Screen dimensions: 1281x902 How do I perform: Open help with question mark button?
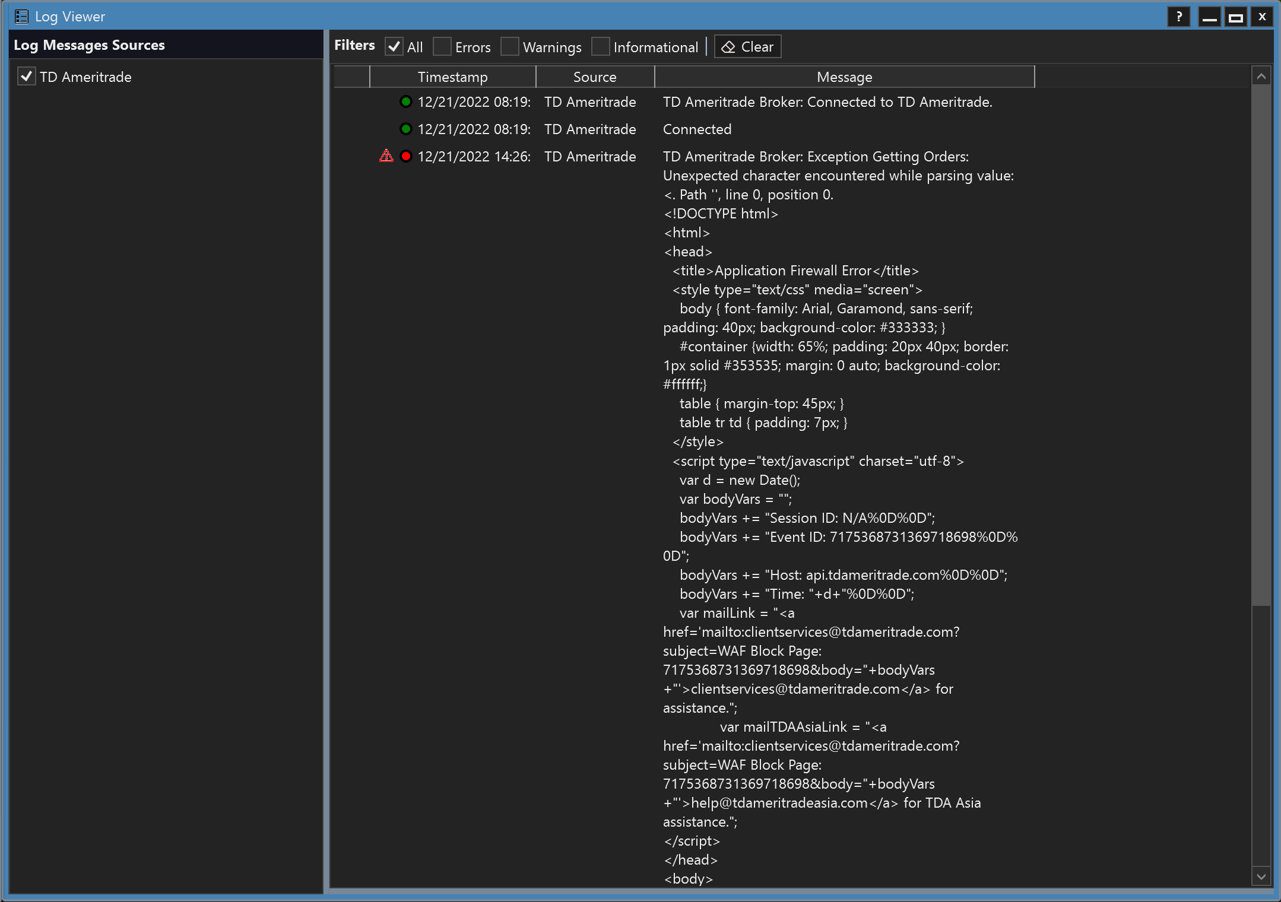(1178, 17)
